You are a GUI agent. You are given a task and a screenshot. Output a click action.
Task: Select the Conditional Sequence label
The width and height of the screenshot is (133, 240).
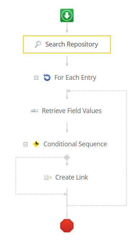(x=75, y=144)
